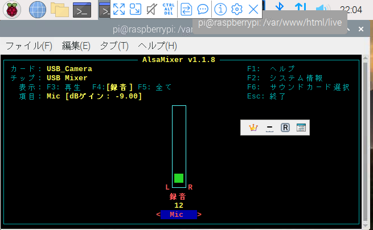Close the VNC connection with X
This screenshot has height=230, width=373.
point(253,10)
